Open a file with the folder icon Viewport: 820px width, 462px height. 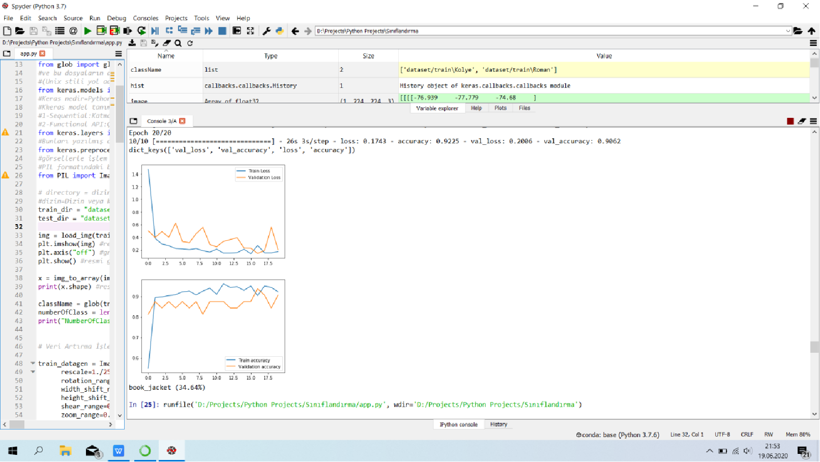click(x=20, y=31)
